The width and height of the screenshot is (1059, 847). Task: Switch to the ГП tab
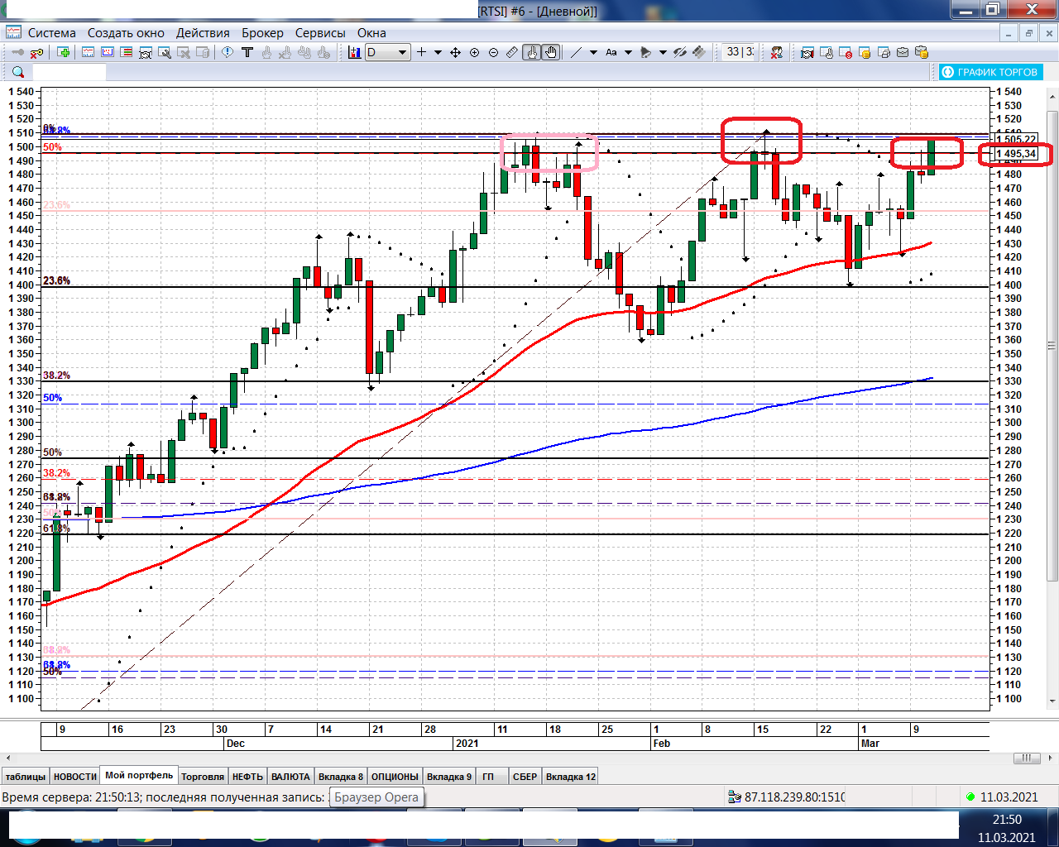coord(488,777)
